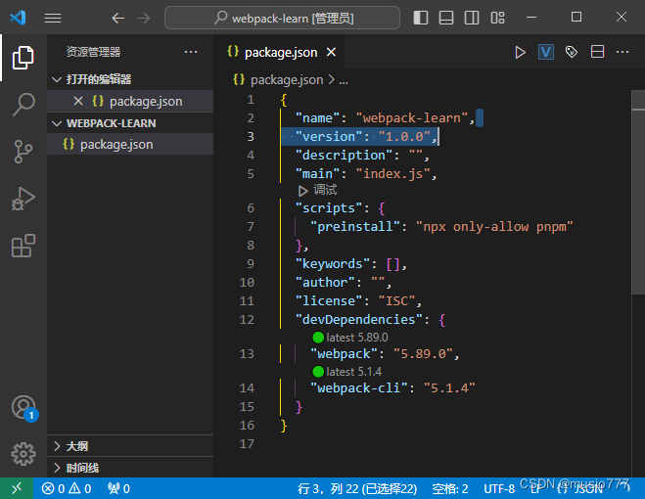Image resolution: width=645 pixels, height=499 pixels.
Task: Click the "scripts" key on line 6
Action: coord(329,208)
